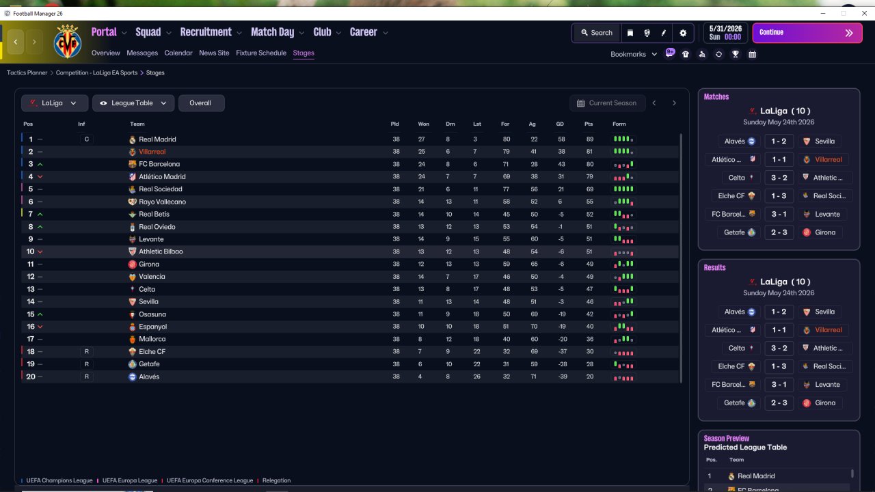
Task: Select the Stages tab
Action: (x=304, y=53)
